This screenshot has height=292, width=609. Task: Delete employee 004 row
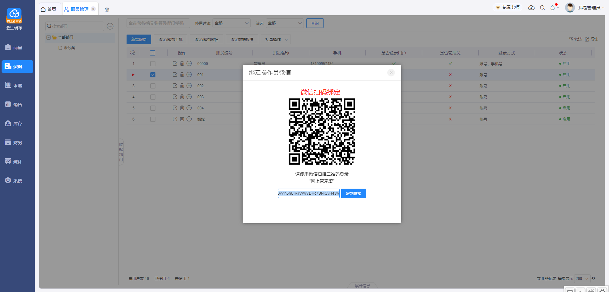coord(182,108)
